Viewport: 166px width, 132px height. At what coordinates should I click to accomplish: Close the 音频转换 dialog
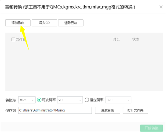(161, 7)
